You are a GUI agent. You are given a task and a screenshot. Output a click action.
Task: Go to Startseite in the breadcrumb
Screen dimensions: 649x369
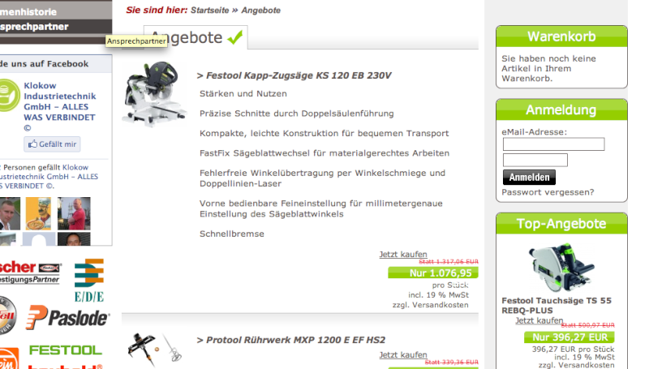click(x=210, y=11)
